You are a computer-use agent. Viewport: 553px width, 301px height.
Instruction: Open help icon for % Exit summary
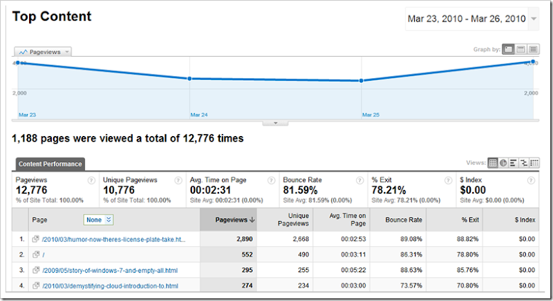tap(448, 181)
